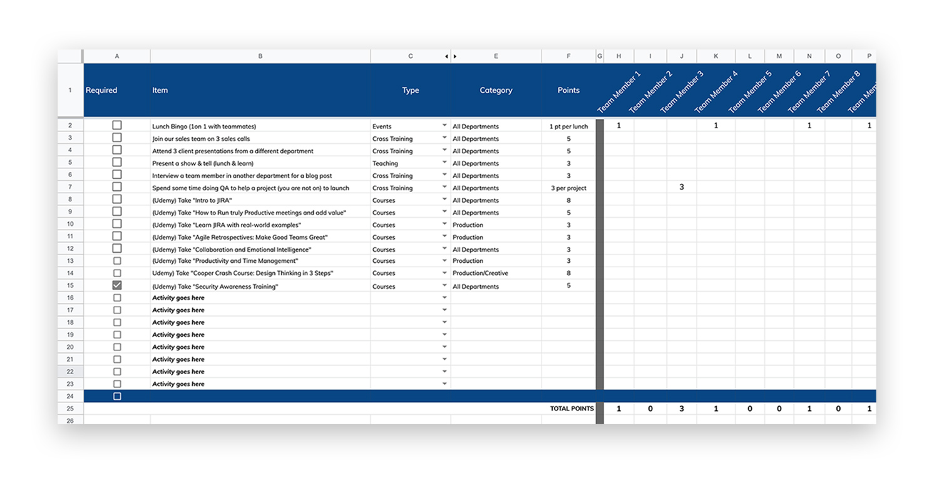Click left arrow to unhide column D

coord(446,56)
